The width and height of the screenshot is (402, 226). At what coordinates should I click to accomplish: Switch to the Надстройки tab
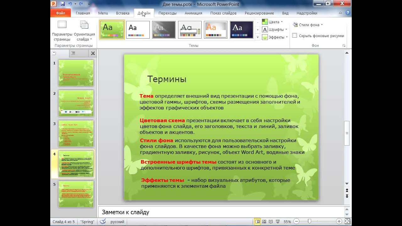[x=307, y=13]
